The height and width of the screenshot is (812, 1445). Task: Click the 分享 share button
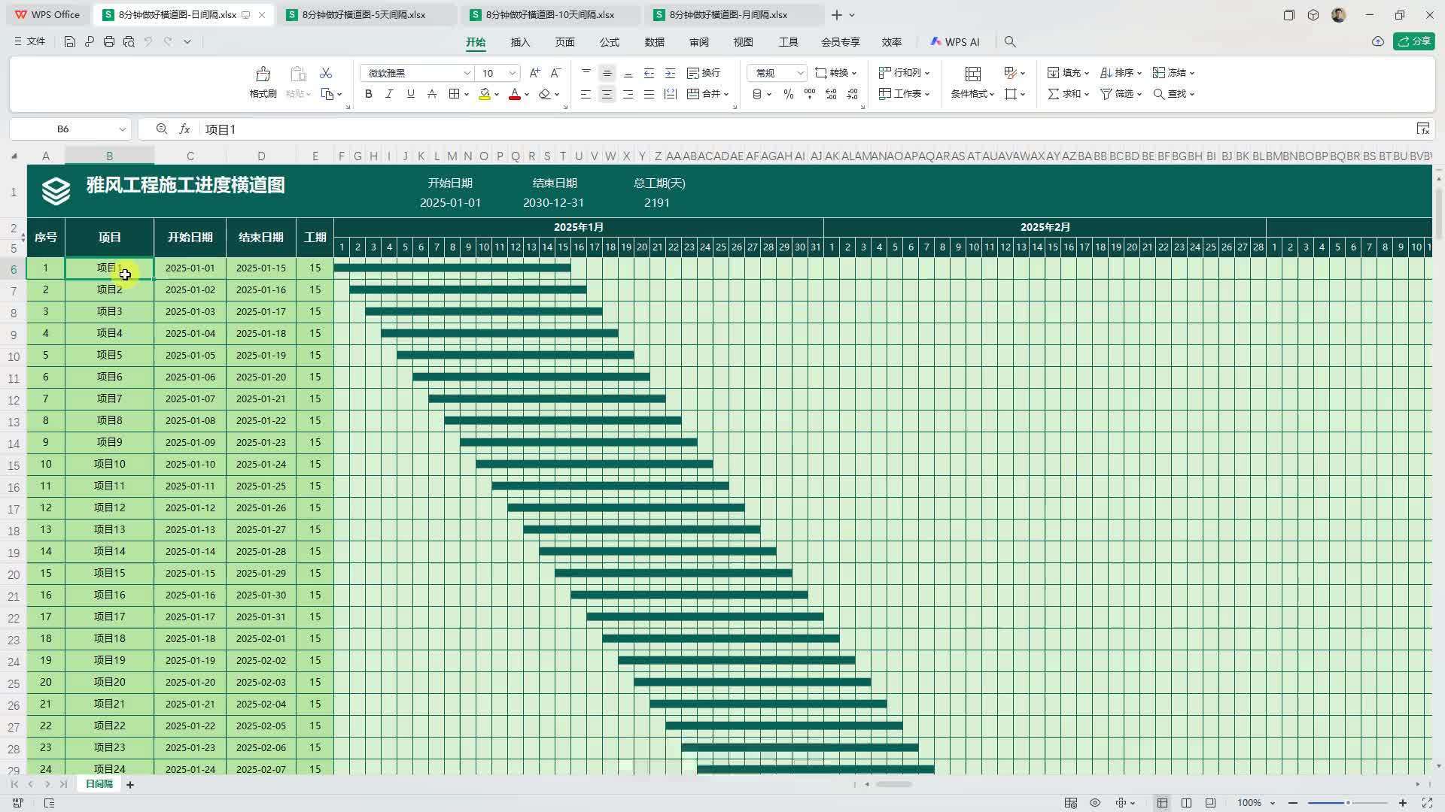pos(1413,41)
